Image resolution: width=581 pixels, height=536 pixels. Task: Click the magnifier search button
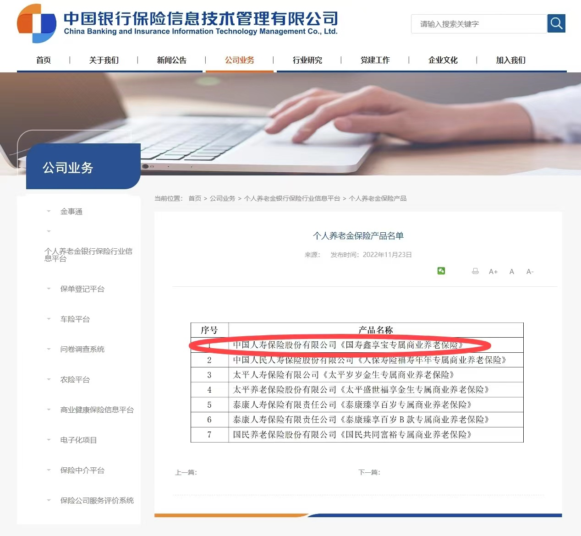point(556,23)
